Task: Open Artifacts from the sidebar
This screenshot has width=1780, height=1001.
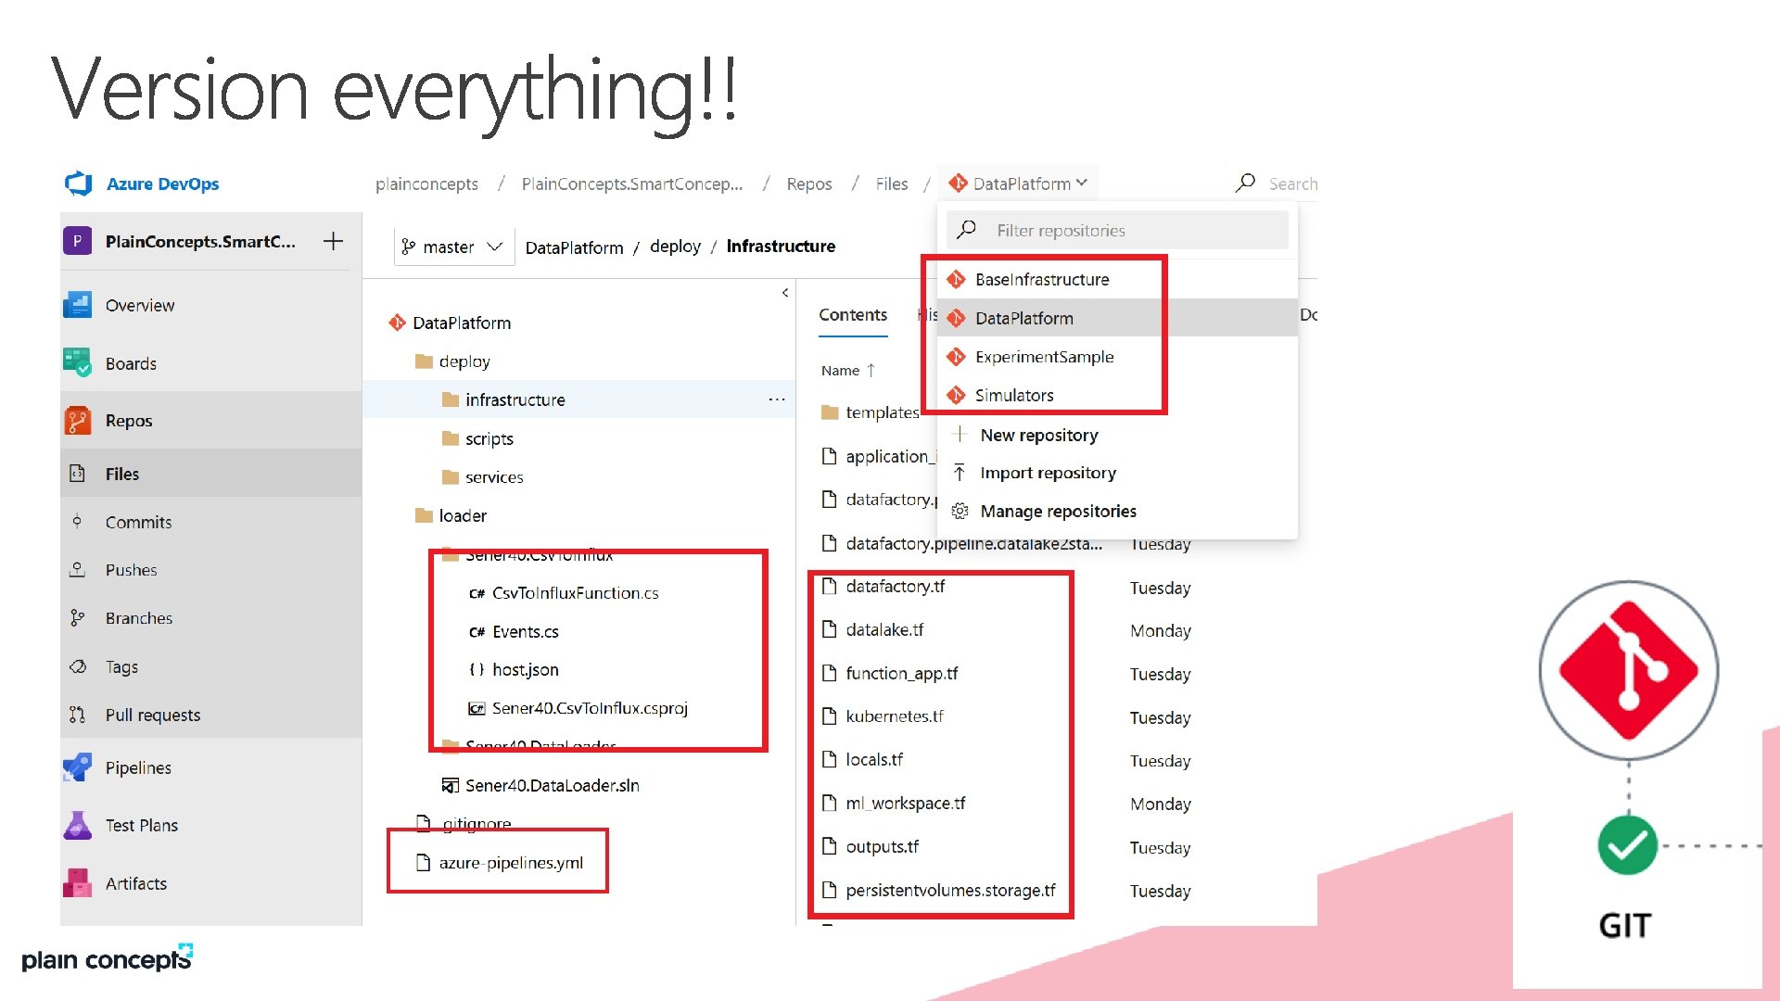Action: pos(135,883)
